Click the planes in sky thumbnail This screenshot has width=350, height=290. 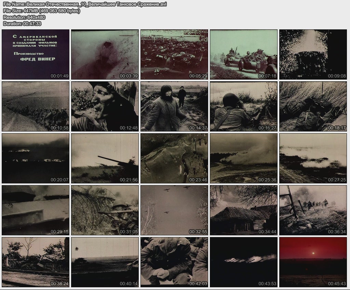click(174, 210)
